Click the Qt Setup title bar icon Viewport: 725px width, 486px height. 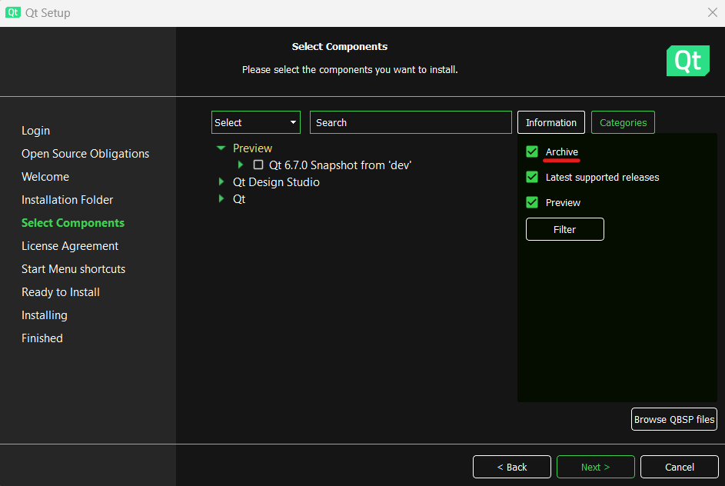[12, 12]
